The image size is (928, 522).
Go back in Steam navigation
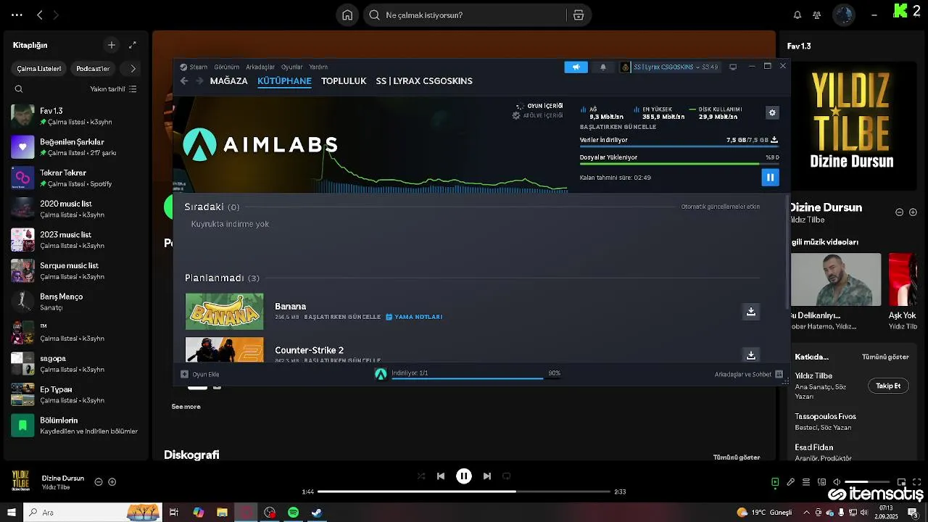click(x=184, y=81)
